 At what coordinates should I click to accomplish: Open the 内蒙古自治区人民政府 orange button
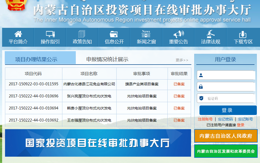tap(226, 136)
